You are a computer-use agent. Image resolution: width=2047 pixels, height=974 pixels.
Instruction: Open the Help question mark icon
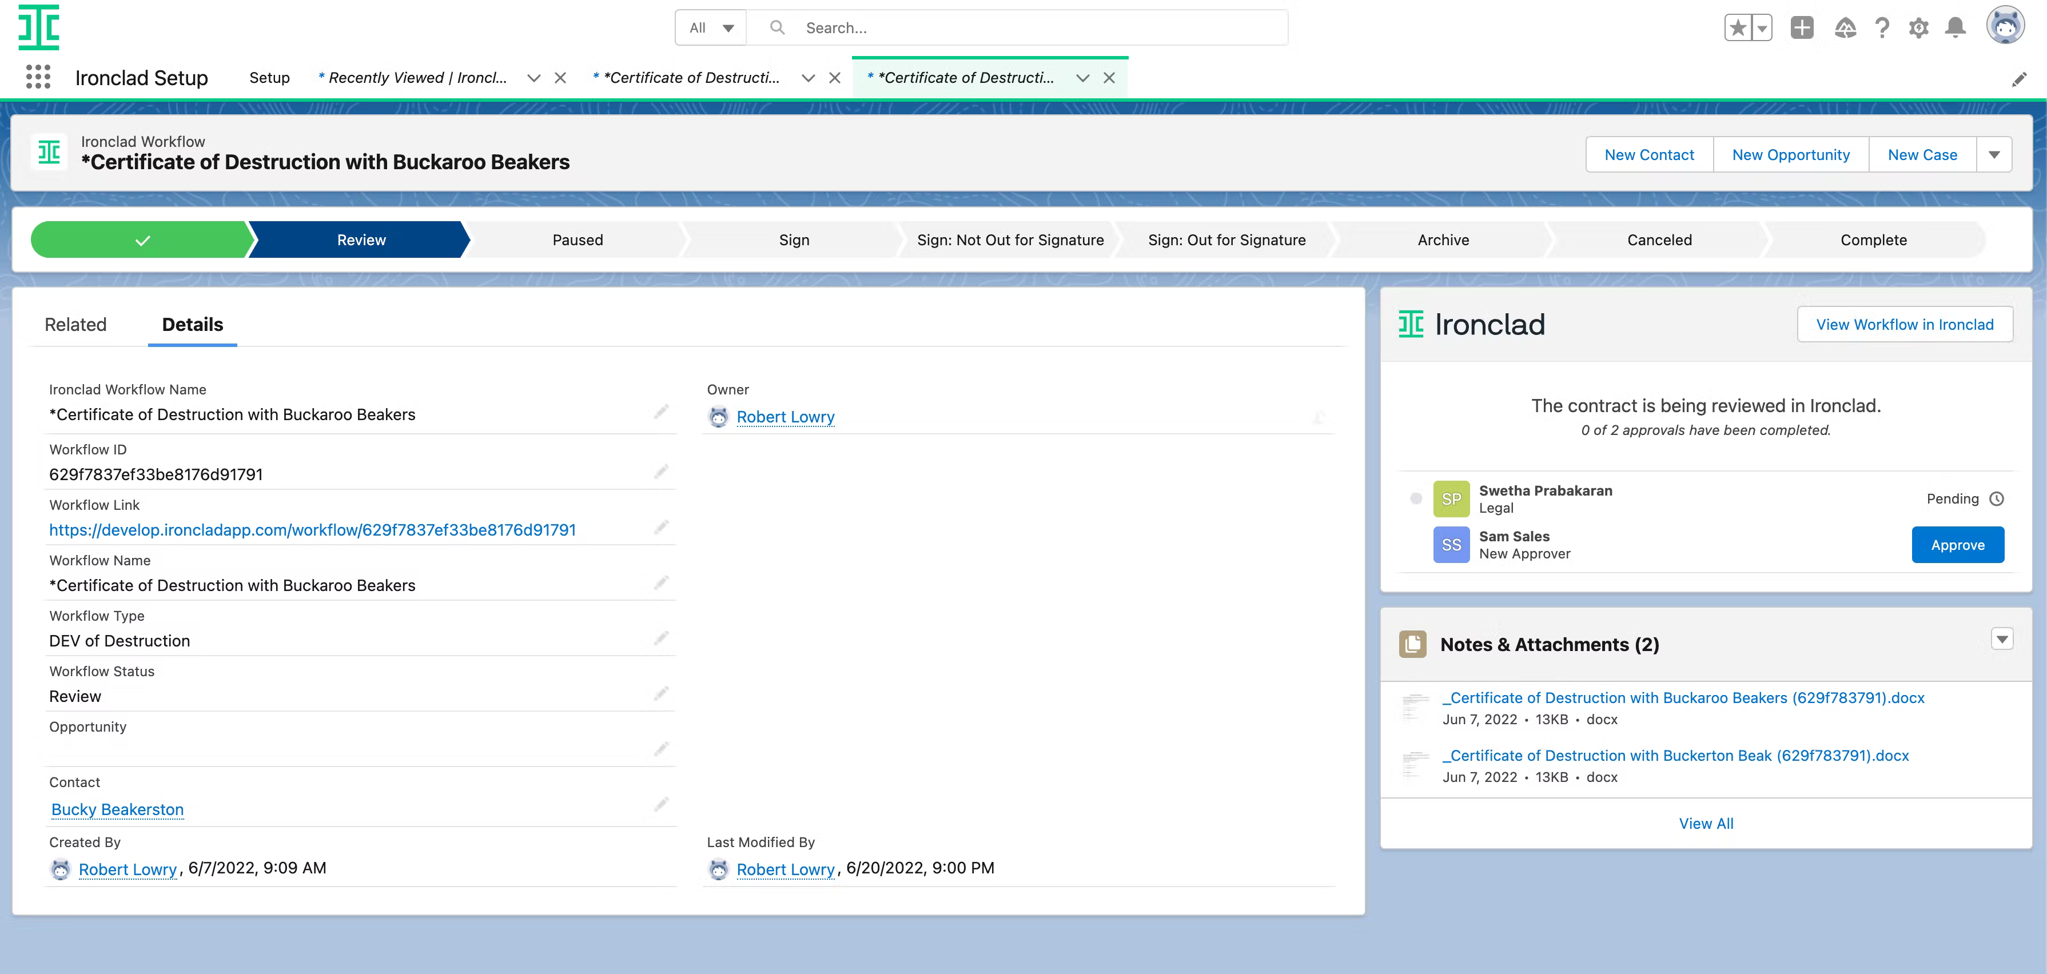(x=1882, y=28)
